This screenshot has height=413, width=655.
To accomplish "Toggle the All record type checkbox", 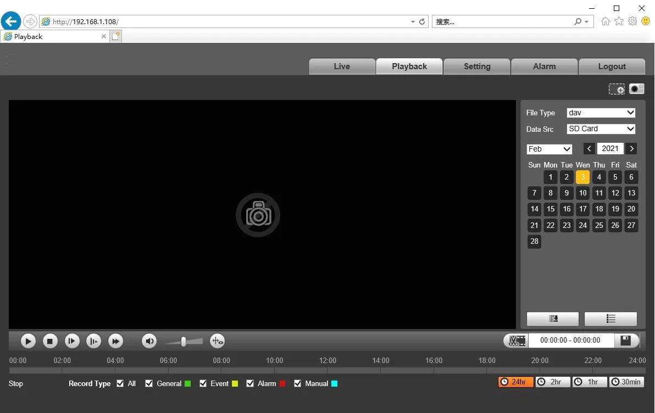I will click(x=120, y=383).
